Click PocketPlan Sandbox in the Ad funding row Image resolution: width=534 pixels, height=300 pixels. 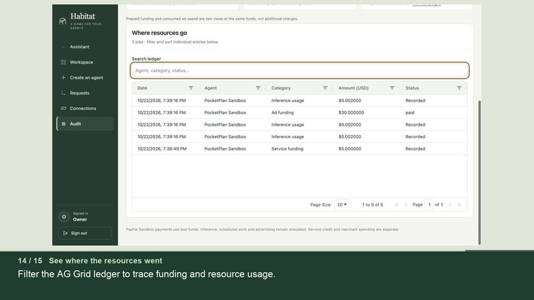(225, 113)
